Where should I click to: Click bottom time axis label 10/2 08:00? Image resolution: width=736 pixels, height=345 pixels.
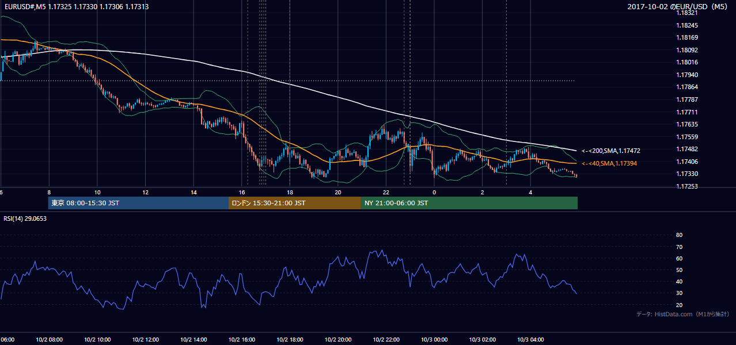(50, 340)
